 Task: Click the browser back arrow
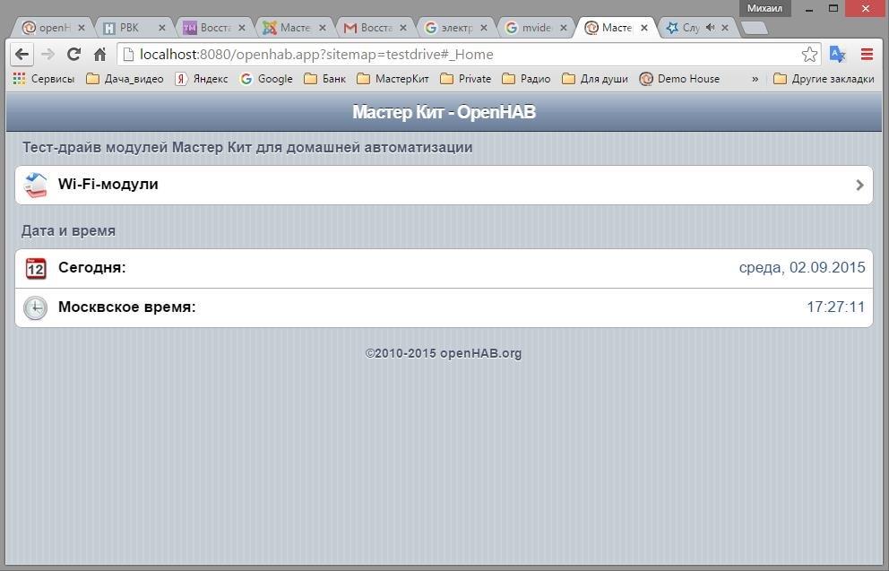(22, 55)
